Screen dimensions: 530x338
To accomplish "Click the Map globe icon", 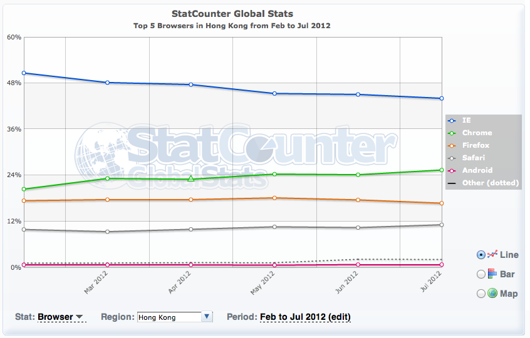I will [x=492, y=293].
